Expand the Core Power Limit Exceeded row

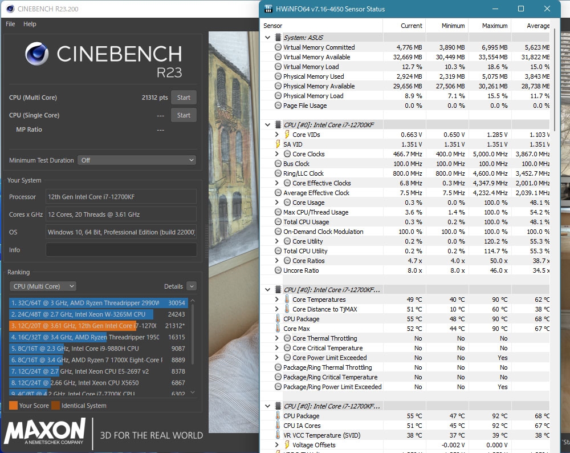point(277,358)
